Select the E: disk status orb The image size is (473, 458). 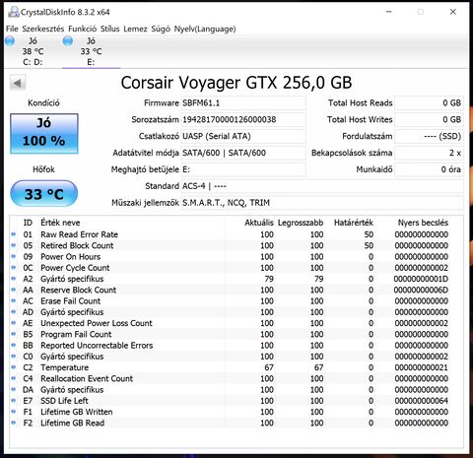point(68,41)
